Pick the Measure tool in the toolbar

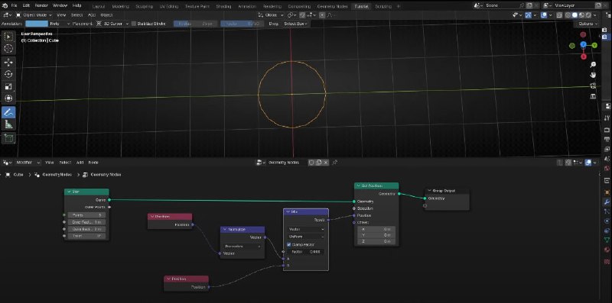[8, 124]
